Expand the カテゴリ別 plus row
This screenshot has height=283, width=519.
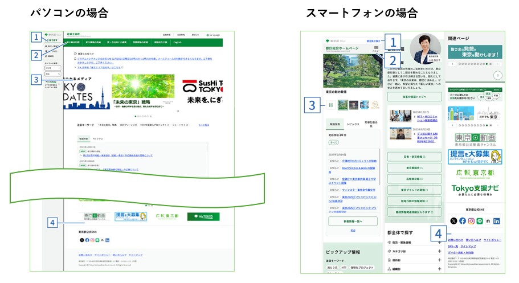[414, 251]
